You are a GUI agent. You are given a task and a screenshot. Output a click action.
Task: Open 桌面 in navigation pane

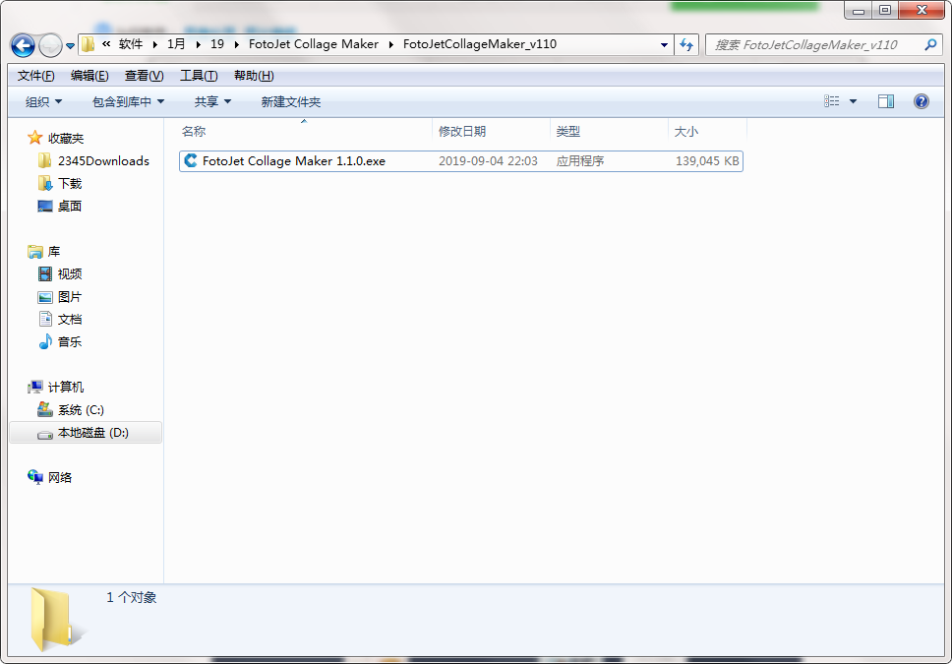click(69, 206)
